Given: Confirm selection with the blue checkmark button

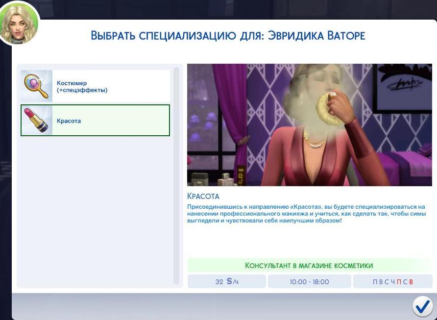Looking at the screenshot, I should coord(422,306).
